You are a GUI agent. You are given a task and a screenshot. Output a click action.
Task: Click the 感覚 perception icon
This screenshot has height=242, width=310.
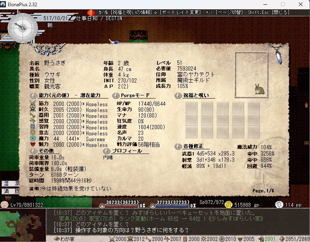click(x=33, y=121)
